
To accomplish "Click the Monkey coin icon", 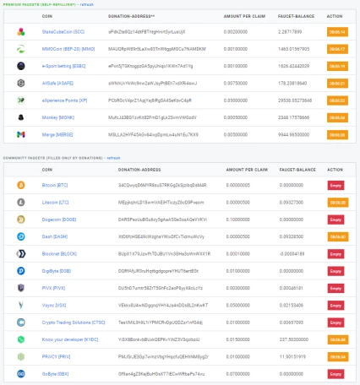I will [x=21, y=117].
